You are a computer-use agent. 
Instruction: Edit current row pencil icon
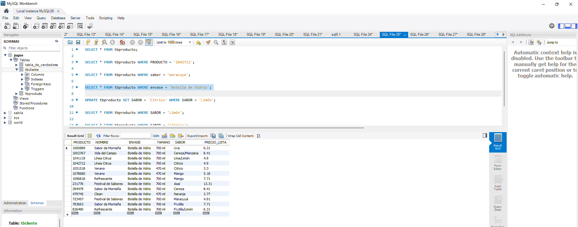click(x=164, y=136)
